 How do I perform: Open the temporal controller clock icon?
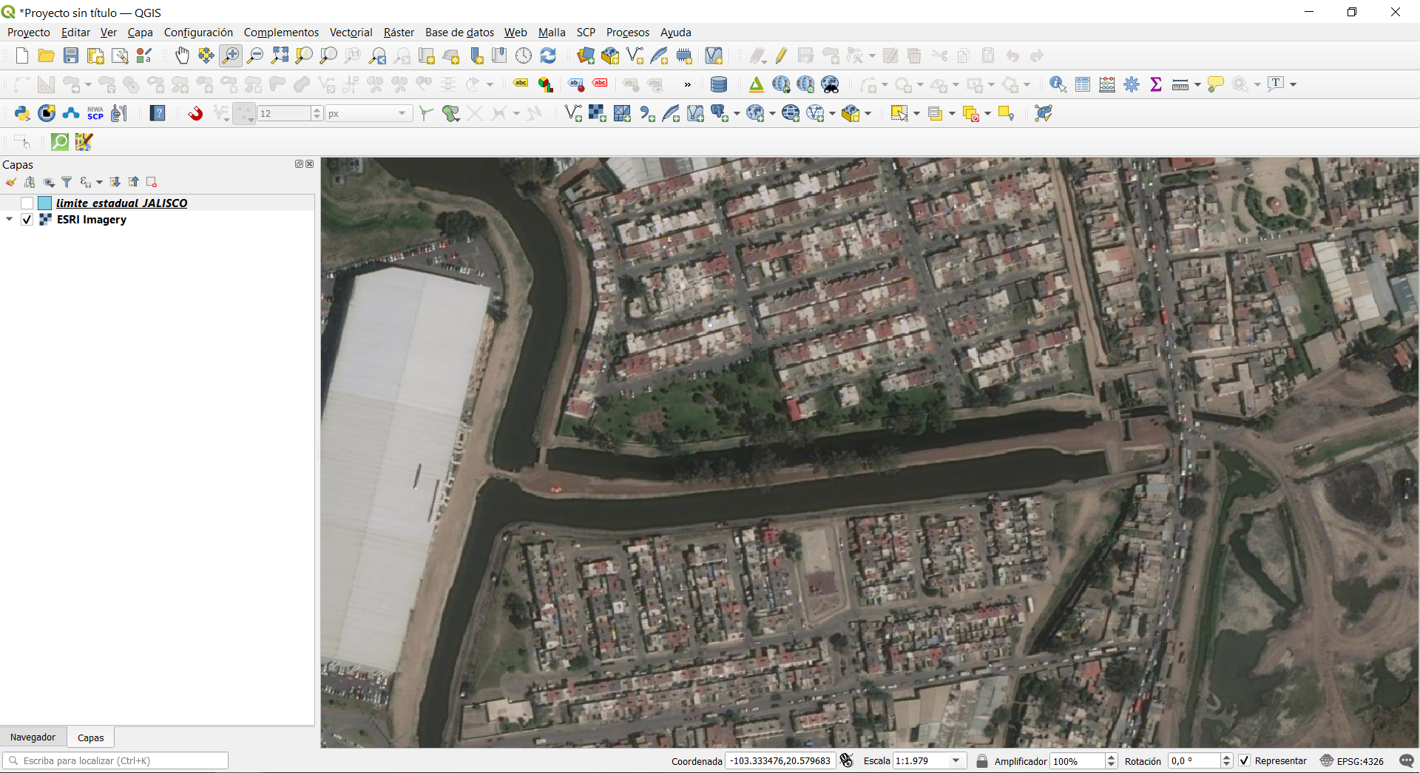pyautogui.click(x=524, y=55)
